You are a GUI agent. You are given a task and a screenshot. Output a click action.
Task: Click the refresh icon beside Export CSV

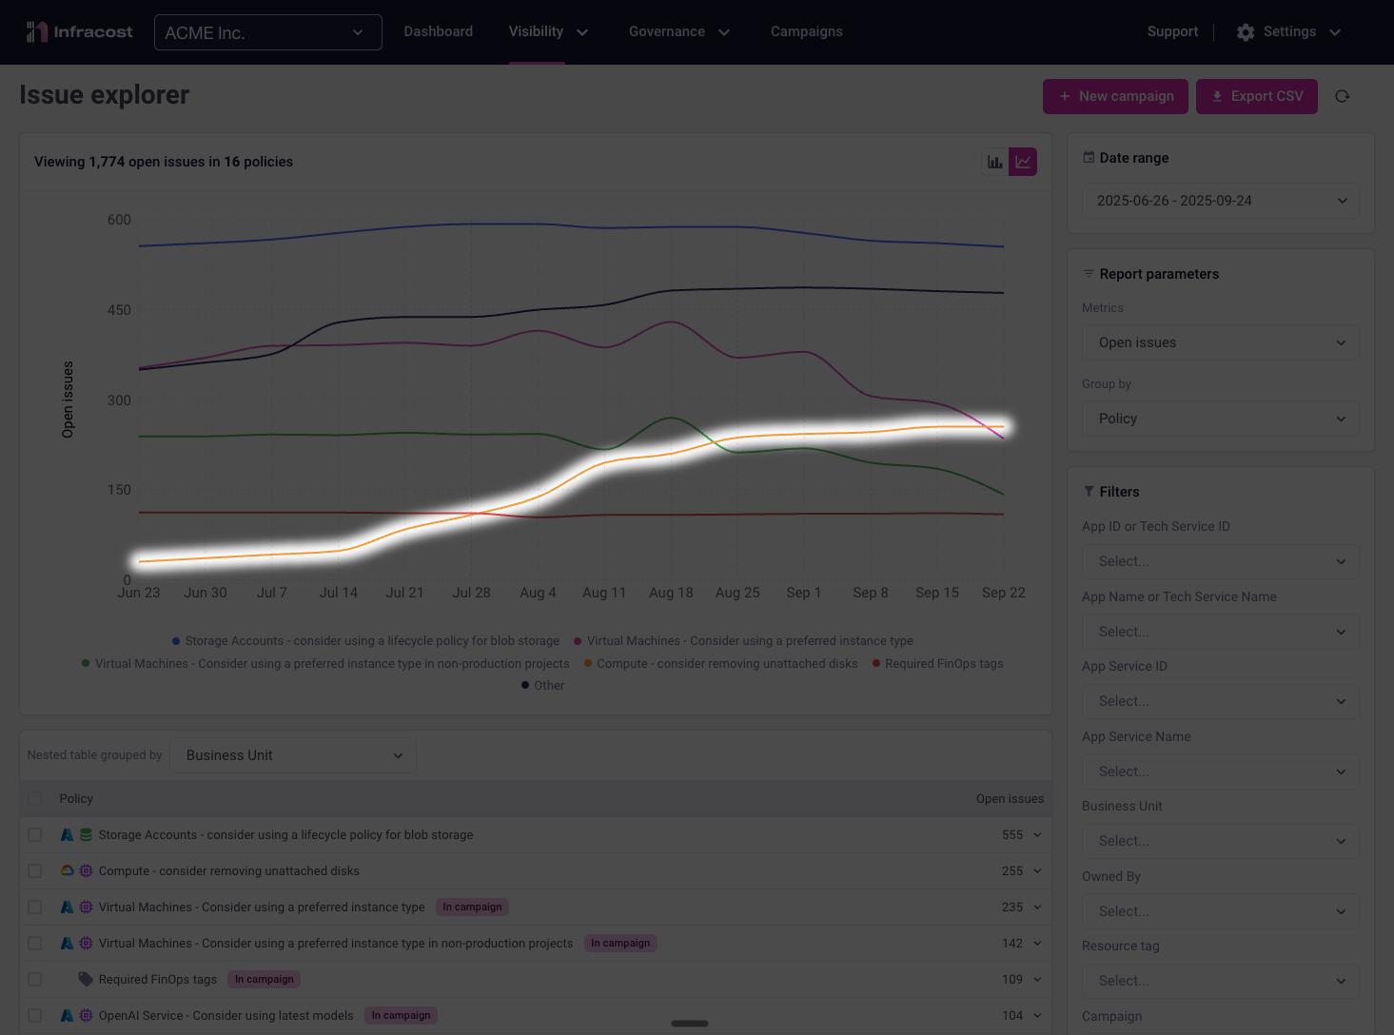(x=1342, y=96)
